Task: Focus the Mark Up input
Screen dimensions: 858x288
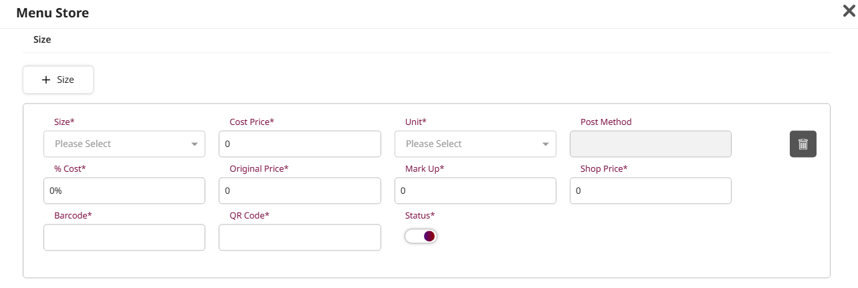Action: tap(475, 190)
